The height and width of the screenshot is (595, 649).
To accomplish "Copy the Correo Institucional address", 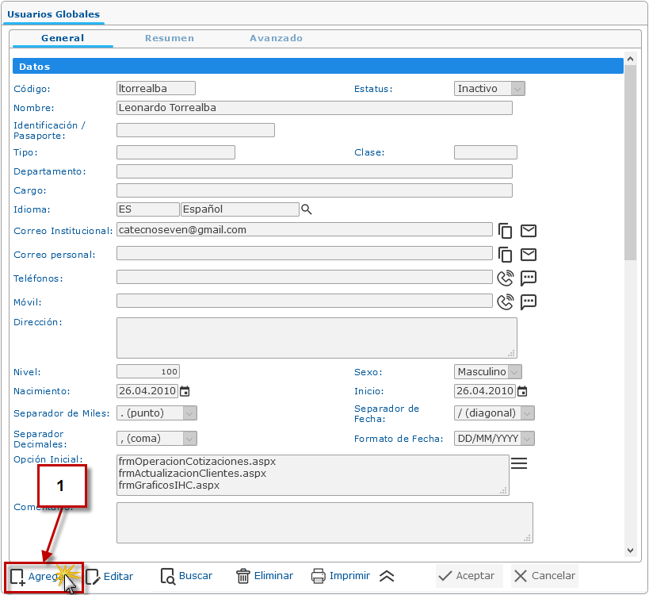I will [505, 231].
